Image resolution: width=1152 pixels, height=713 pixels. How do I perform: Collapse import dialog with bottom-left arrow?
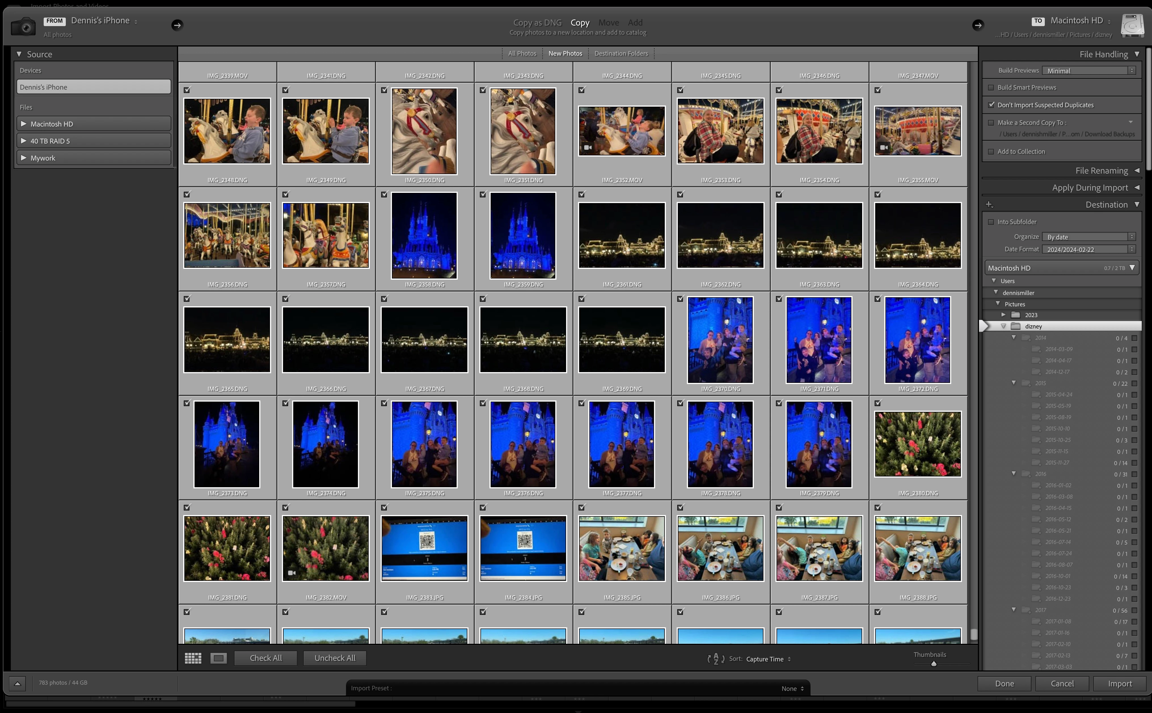point(18,683)
